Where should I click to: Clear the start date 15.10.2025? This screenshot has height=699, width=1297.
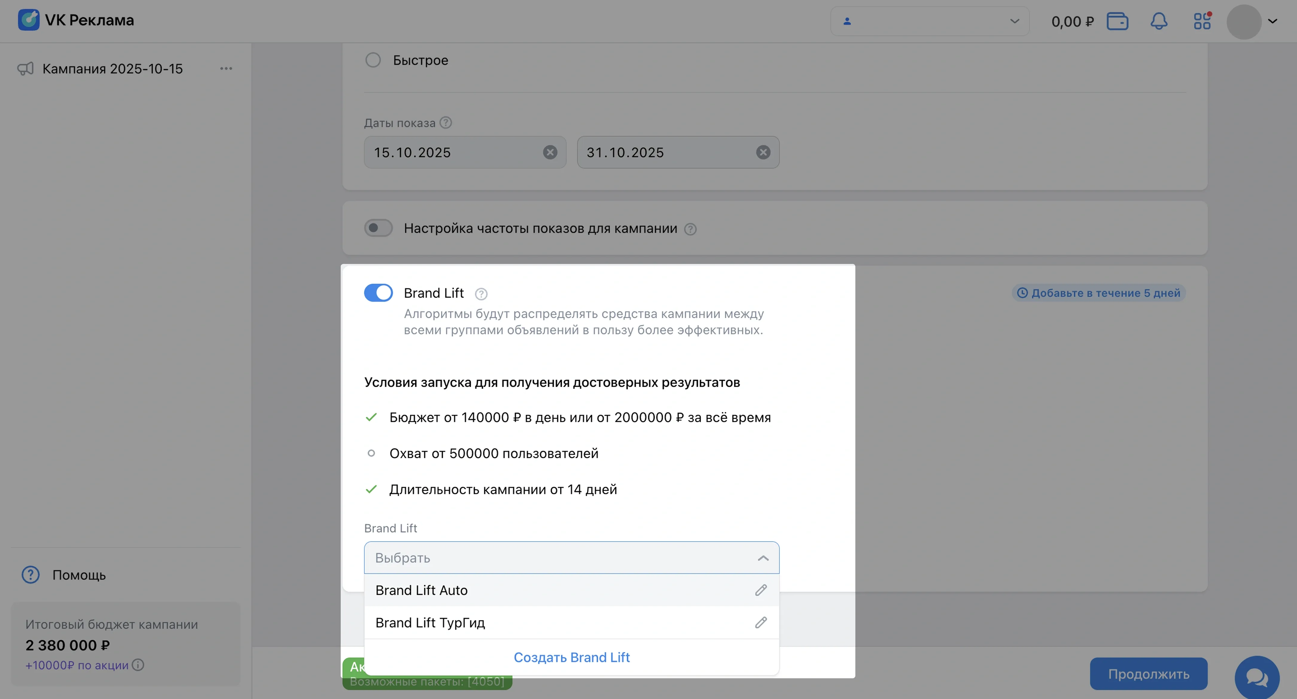coord(550,152)
